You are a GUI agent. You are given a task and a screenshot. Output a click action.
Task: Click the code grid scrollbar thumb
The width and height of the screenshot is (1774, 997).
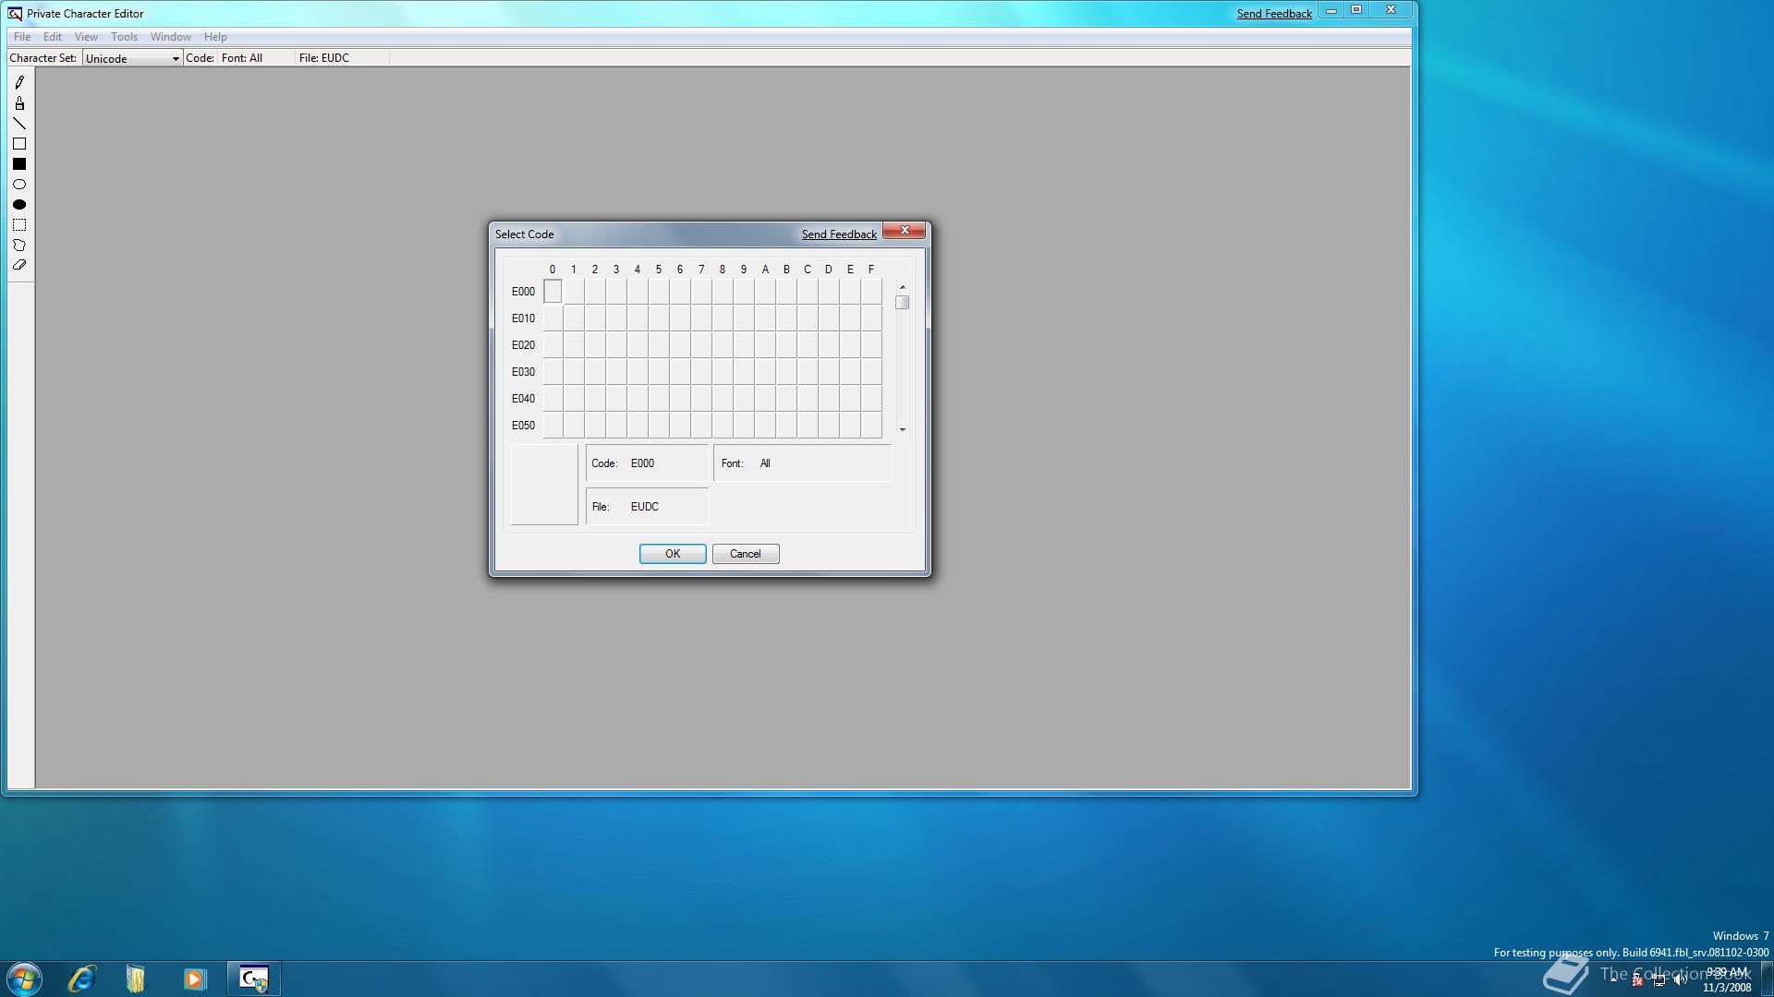click(903, 303)
